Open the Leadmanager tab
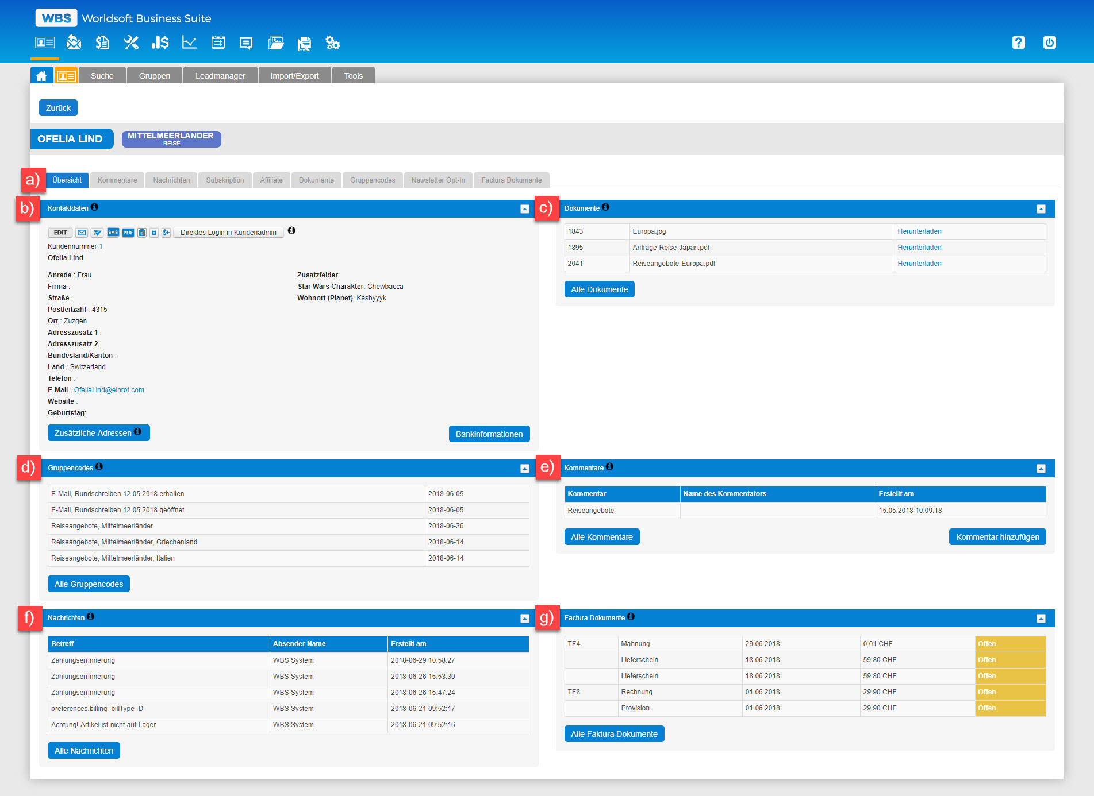Screen dimensions: 1094x796 tap(220, 76)
